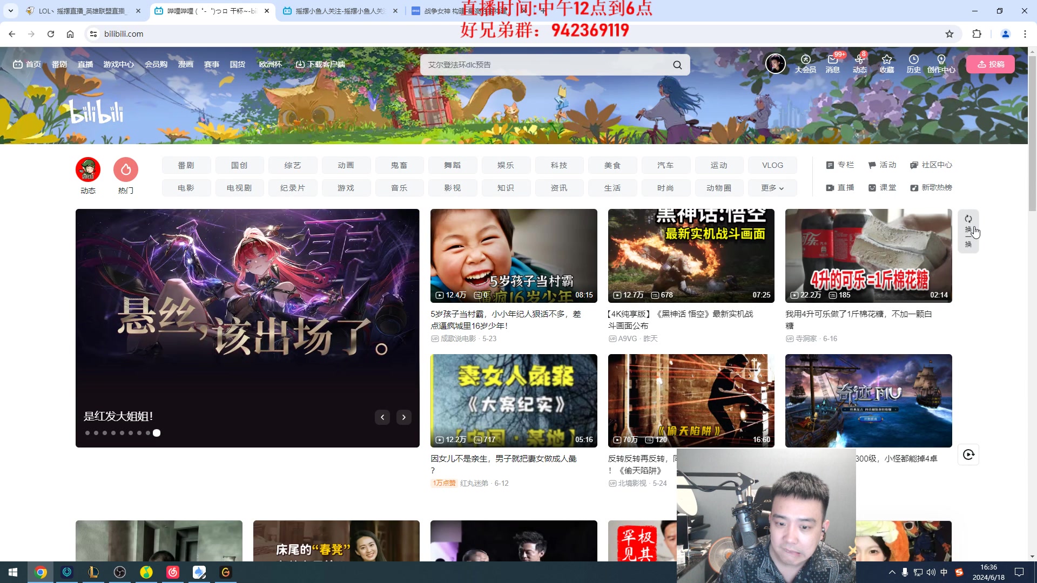Click the 换一换 refresh feed button
1037x583 pixels.
pos(968,231)
